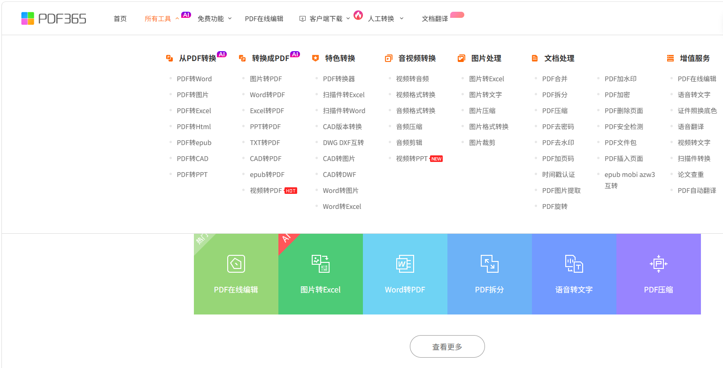Viewport: 723px width, 368px height.
Task: Click the PDF365 logo icon
Action: point(28,18)
